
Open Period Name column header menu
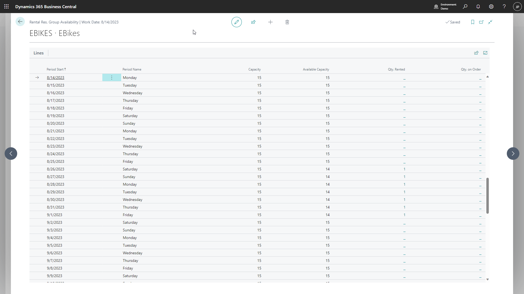[x=132, y=69]
